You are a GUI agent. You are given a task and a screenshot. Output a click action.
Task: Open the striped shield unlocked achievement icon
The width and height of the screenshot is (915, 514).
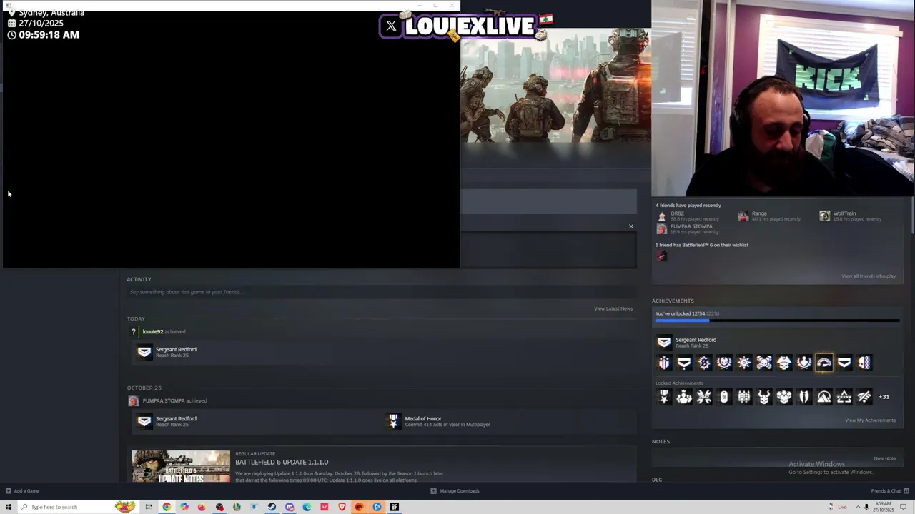(x=664, y=363)
